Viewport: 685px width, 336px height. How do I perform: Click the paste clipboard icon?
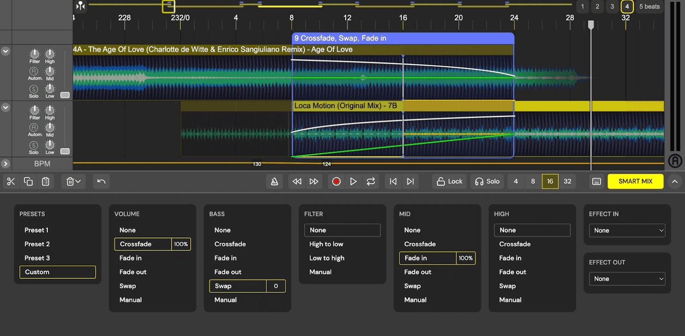(x=46, y=181)
